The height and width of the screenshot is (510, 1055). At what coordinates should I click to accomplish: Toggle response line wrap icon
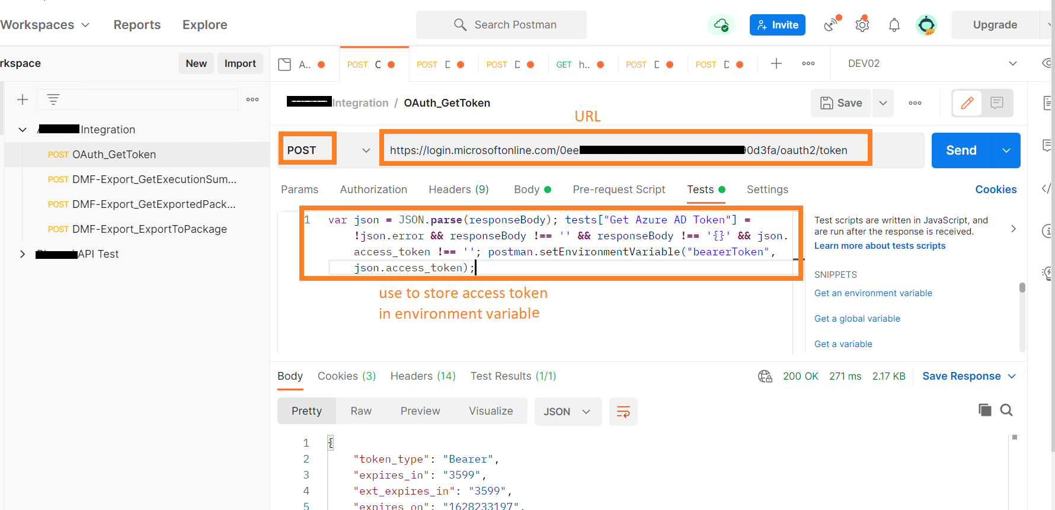pyautogui.click(x=624, y=412)
